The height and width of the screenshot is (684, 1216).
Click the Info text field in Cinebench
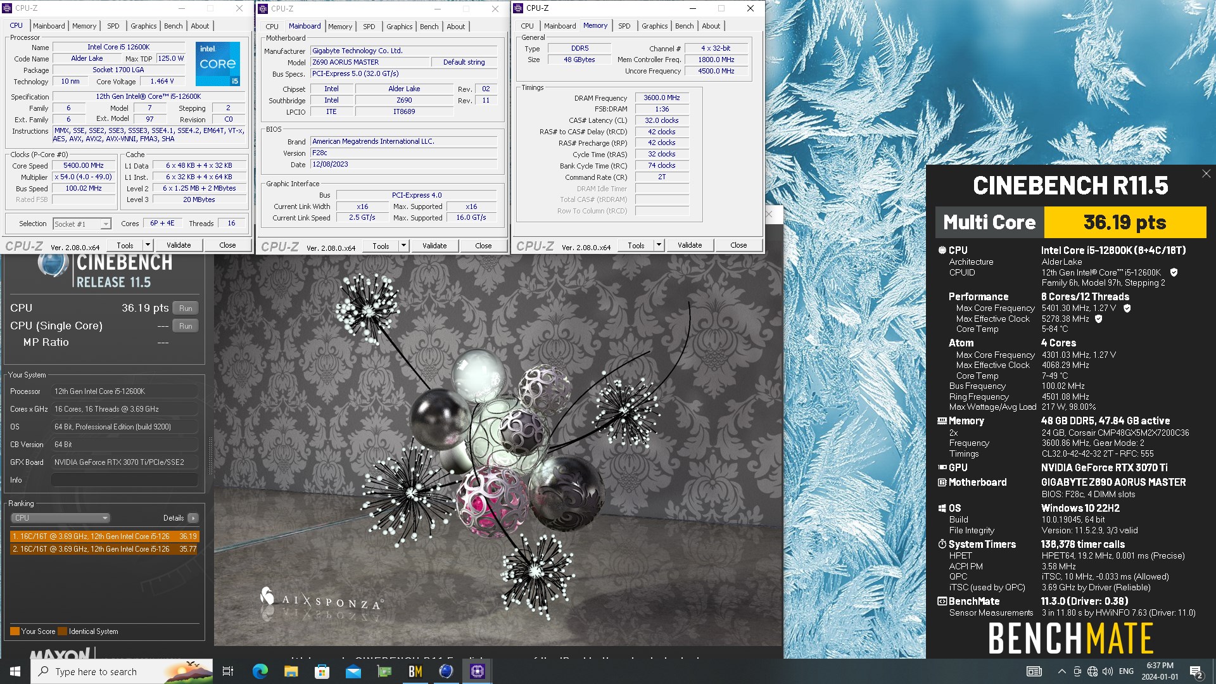[125, 480]
